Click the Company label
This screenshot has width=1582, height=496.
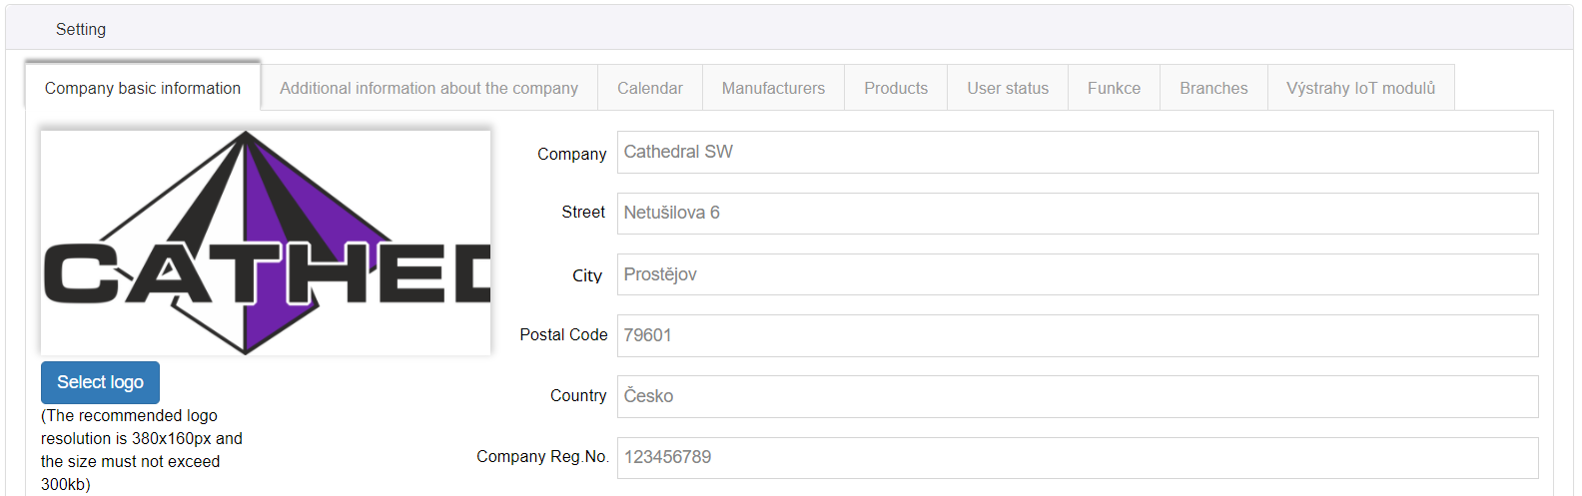tap(571, 154)
